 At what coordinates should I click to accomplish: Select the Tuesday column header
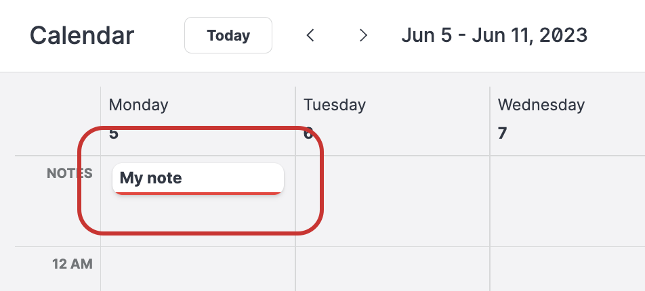pyautogui.click(x=335, y=105)
